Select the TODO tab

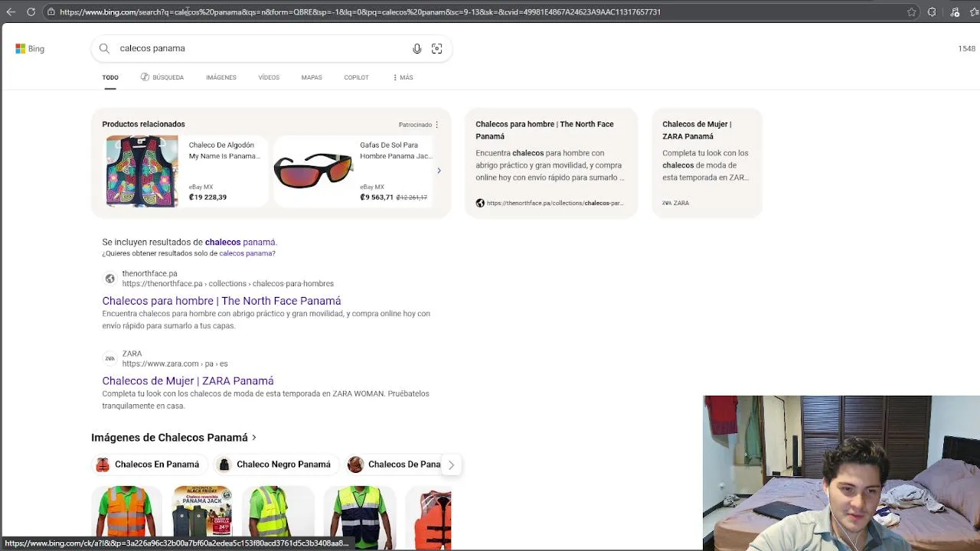point(110,77)
